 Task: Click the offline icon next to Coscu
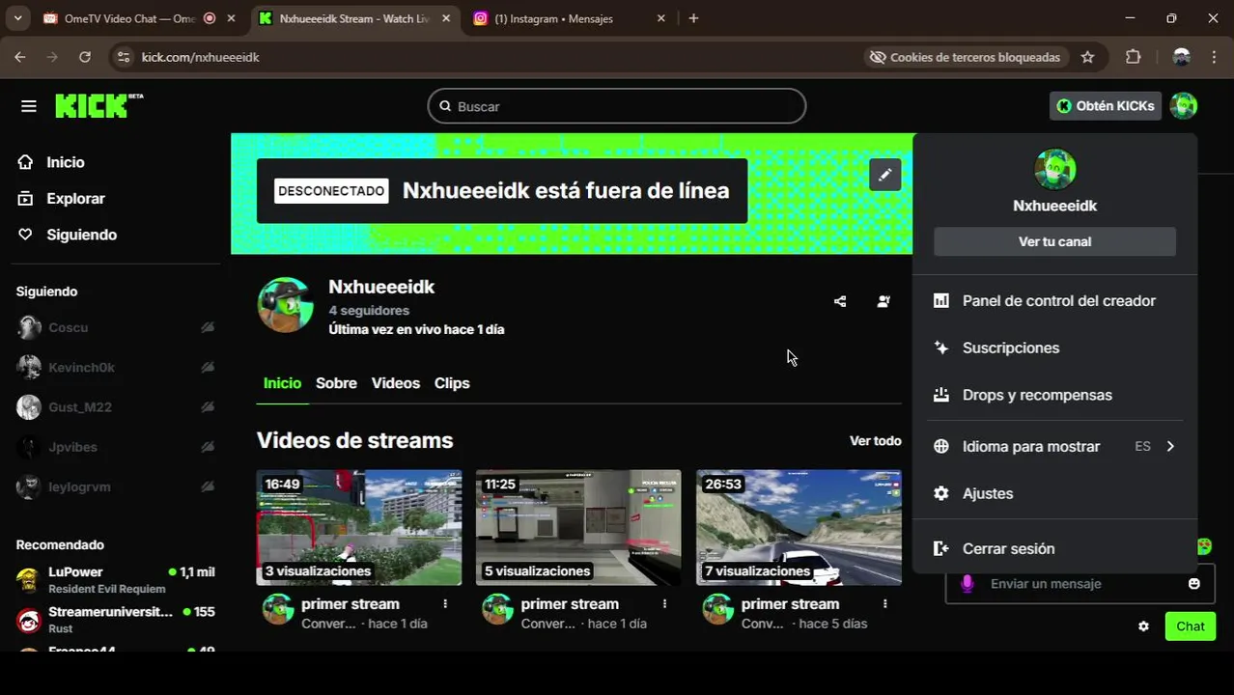[208, 327]
